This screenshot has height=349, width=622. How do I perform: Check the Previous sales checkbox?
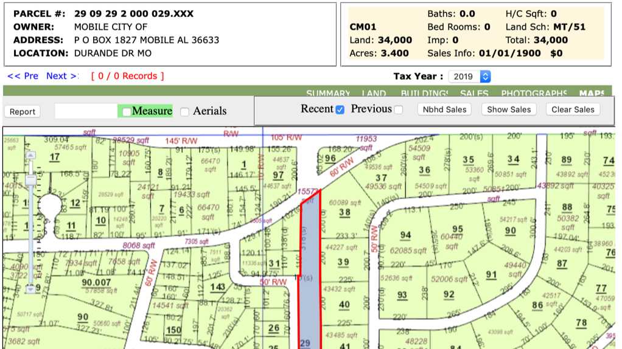[x=399, y=109]
